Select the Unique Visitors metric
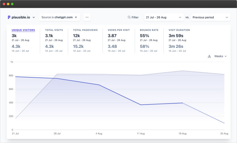Image resolution: width=237 pixels, height=143 pixels. 23,30
